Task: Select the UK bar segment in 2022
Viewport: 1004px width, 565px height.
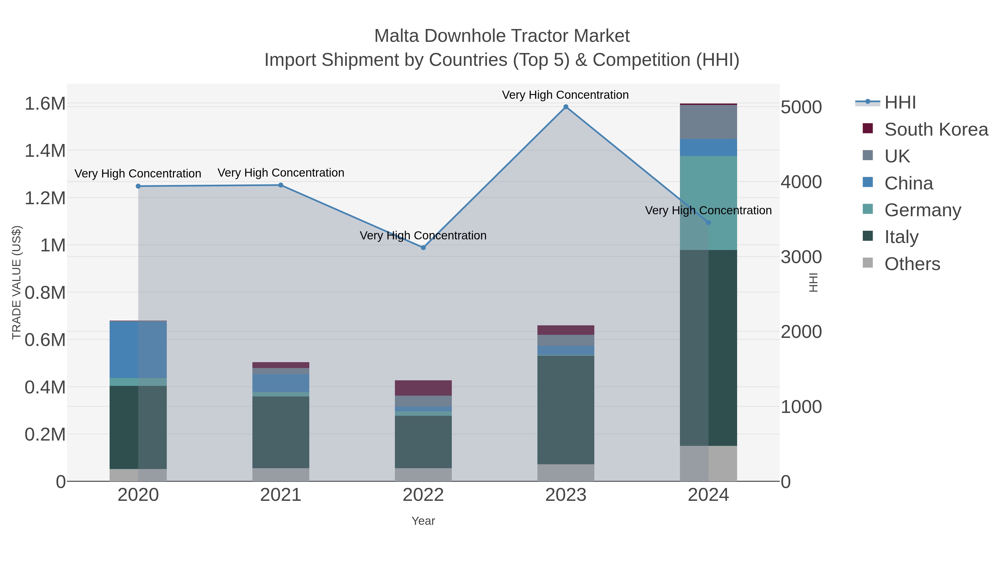Action: click(423, 401)
